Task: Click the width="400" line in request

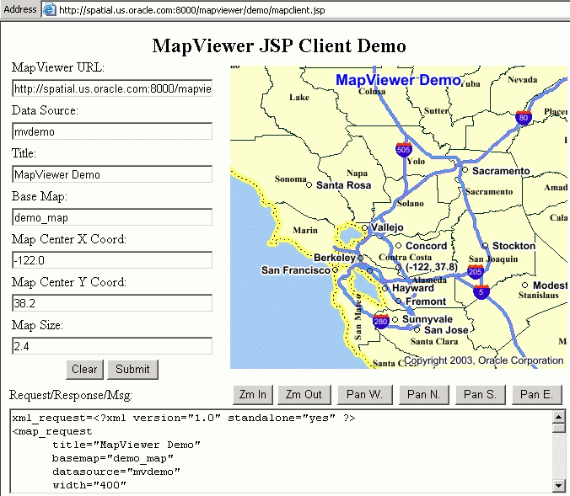Action: coord(89,485)
